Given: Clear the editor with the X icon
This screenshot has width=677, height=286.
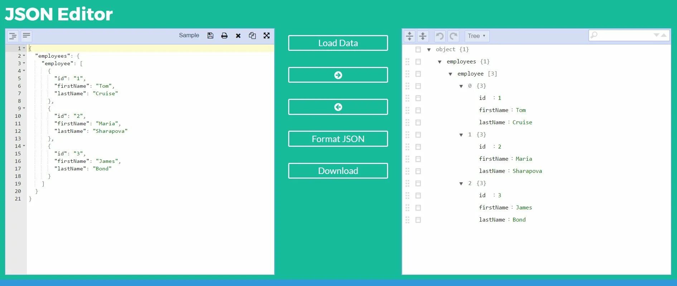Looking at the screenshot, I should (238, 35).
